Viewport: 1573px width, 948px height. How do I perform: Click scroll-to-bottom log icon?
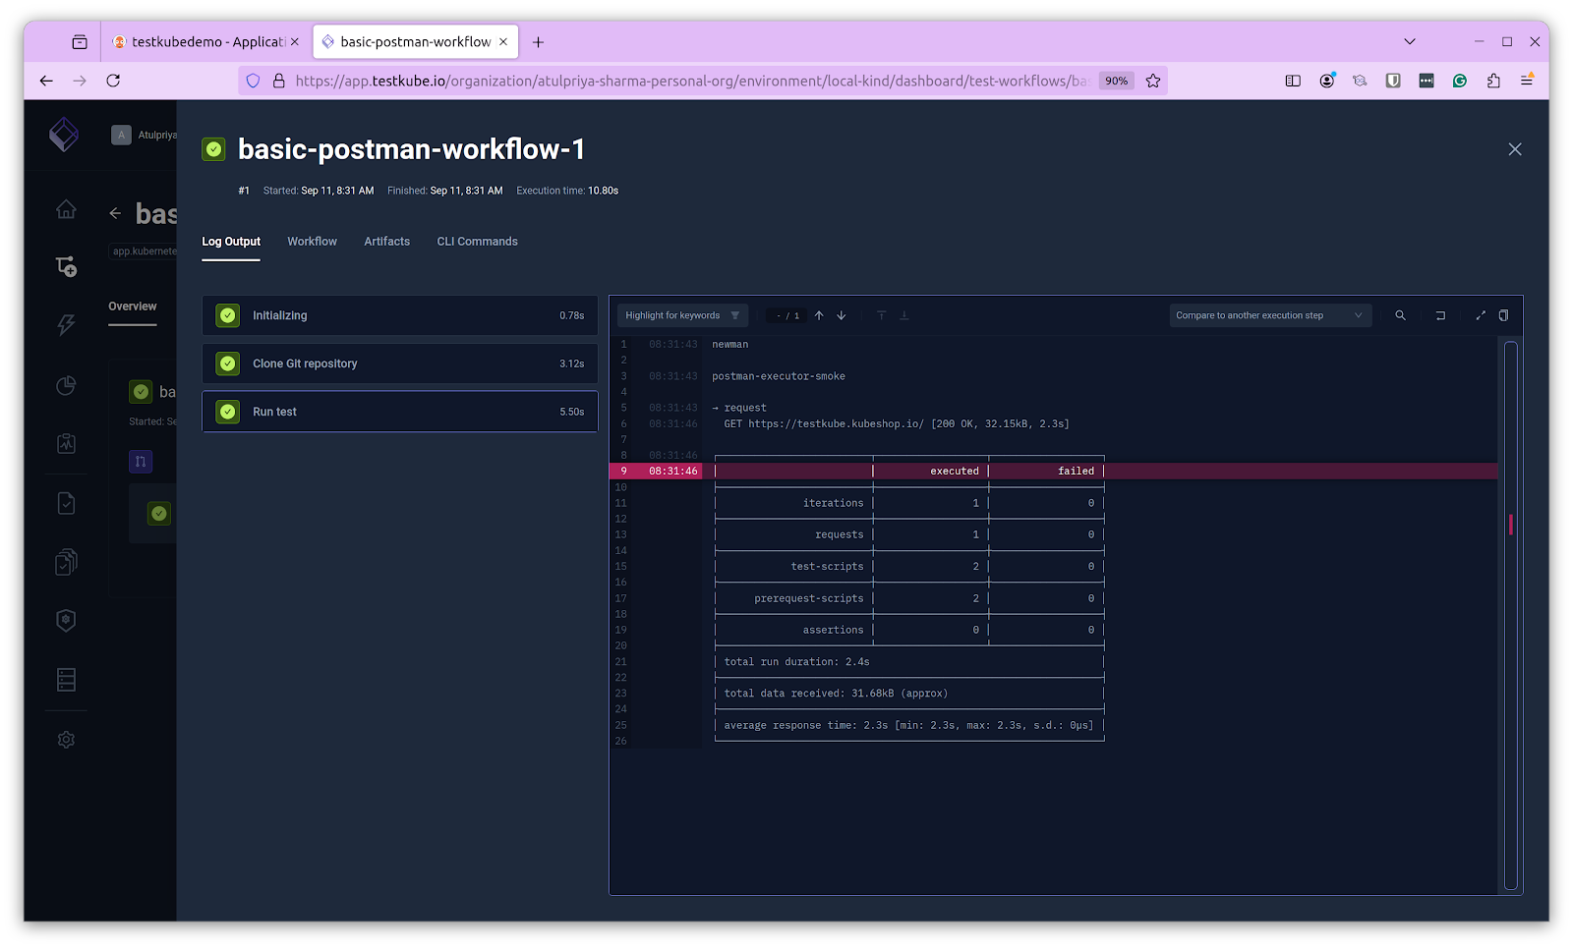(904, 315)
